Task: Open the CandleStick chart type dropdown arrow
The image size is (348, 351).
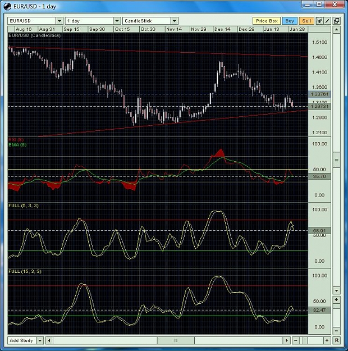Action: coord(175,21)
